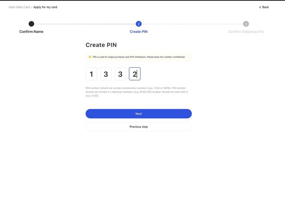Click the Back text at top right
This screenshot has height=205, width=285.
[x=266, y=7]
